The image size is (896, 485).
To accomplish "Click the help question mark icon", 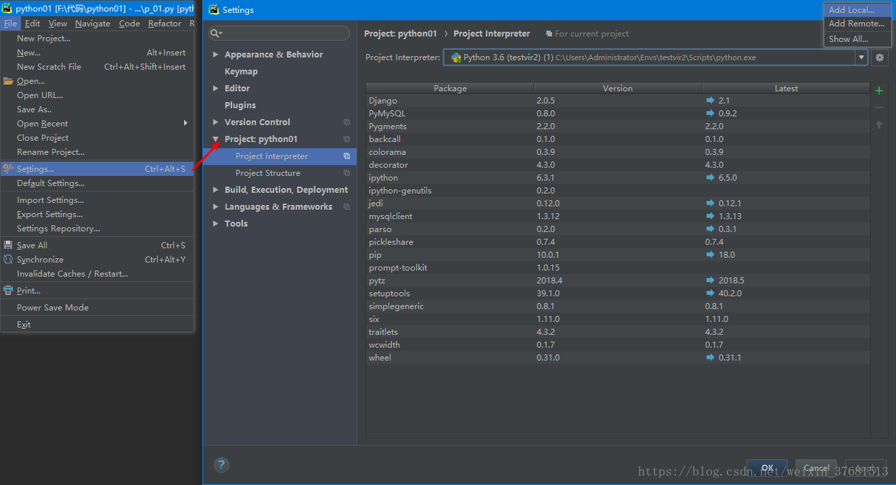I will (x=221, y=465).
